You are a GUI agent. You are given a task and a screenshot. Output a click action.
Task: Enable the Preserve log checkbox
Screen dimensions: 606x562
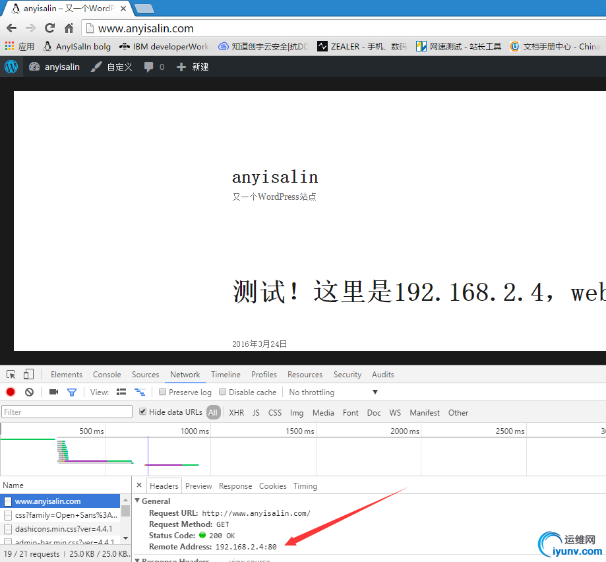(x=163, y=392)
